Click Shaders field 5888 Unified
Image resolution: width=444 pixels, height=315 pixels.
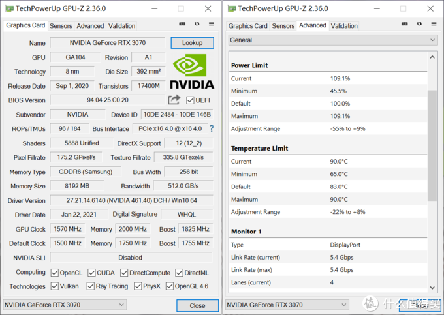click(82, 143)
